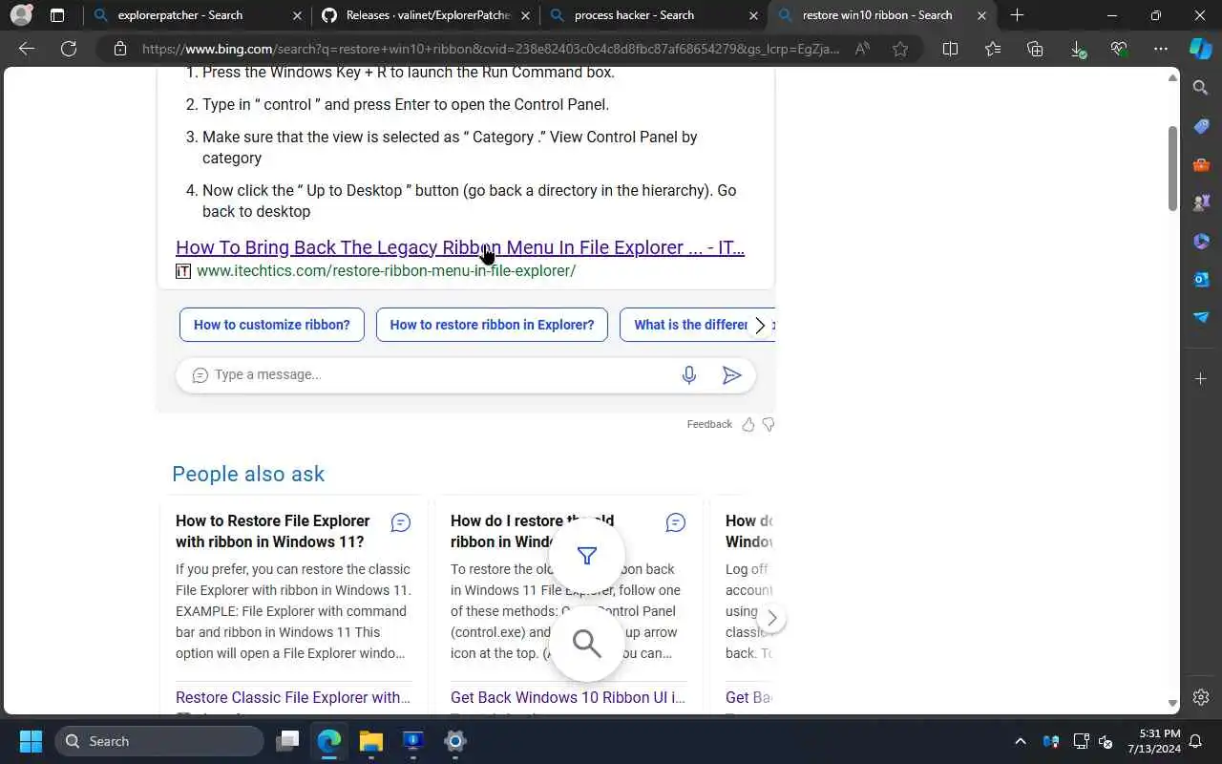This screenshot has width=1222, height=764.
Task: Open the notification bell
Action: pyautogui.click(x=1194, y=741)
